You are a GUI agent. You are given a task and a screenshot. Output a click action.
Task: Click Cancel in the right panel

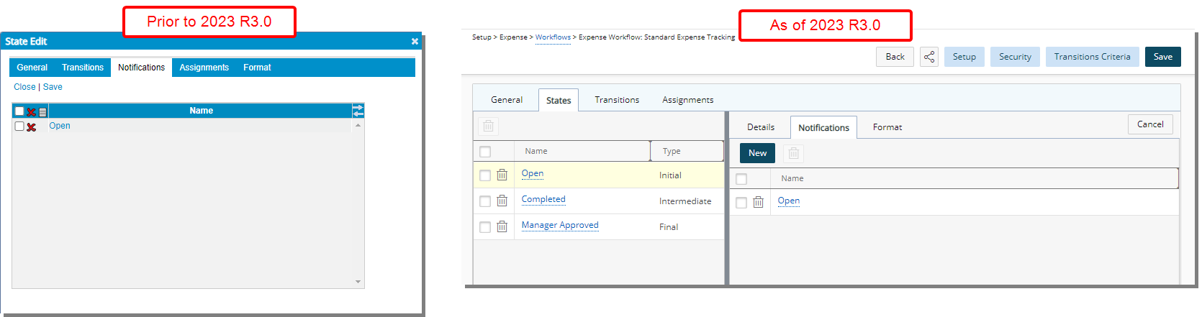tap(1150, 124)
